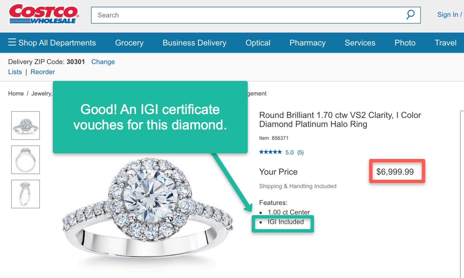Select the side-view ring thumbnail
Image resolution: width=464 pixels, height=278 pixels.
click(25, 160)
